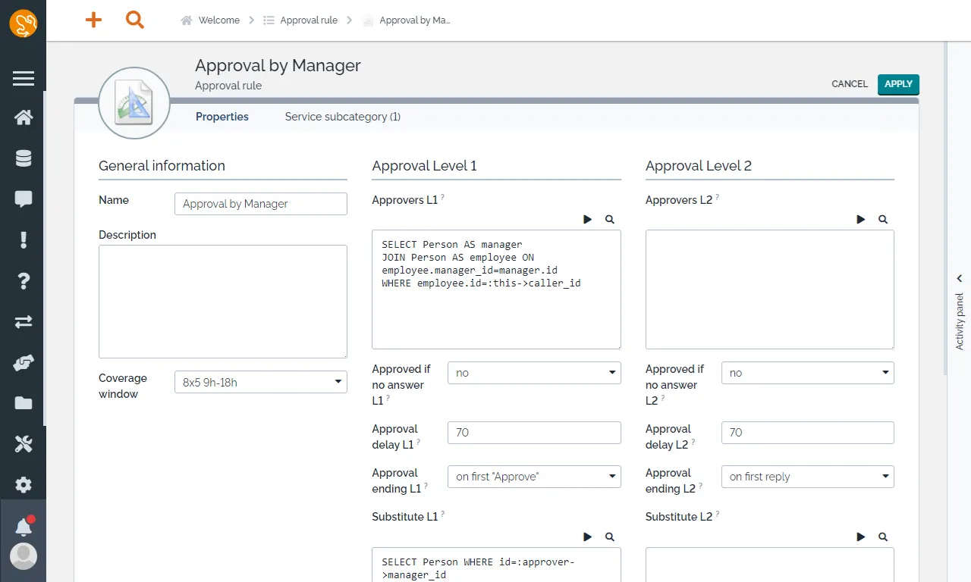The width and height of the screenshot is (971, 582).
Task: Select the Properties tab
Action: click(222, 117)
